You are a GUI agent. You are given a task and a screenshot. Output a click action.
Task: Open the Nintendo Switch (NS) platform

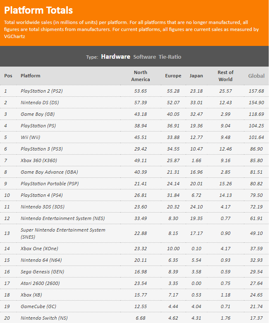coord(44,318)
